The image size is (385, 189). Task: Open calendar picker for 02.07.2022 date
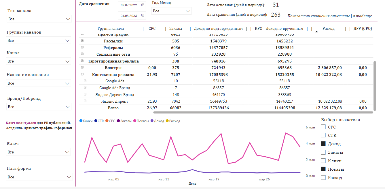point(143,5)
